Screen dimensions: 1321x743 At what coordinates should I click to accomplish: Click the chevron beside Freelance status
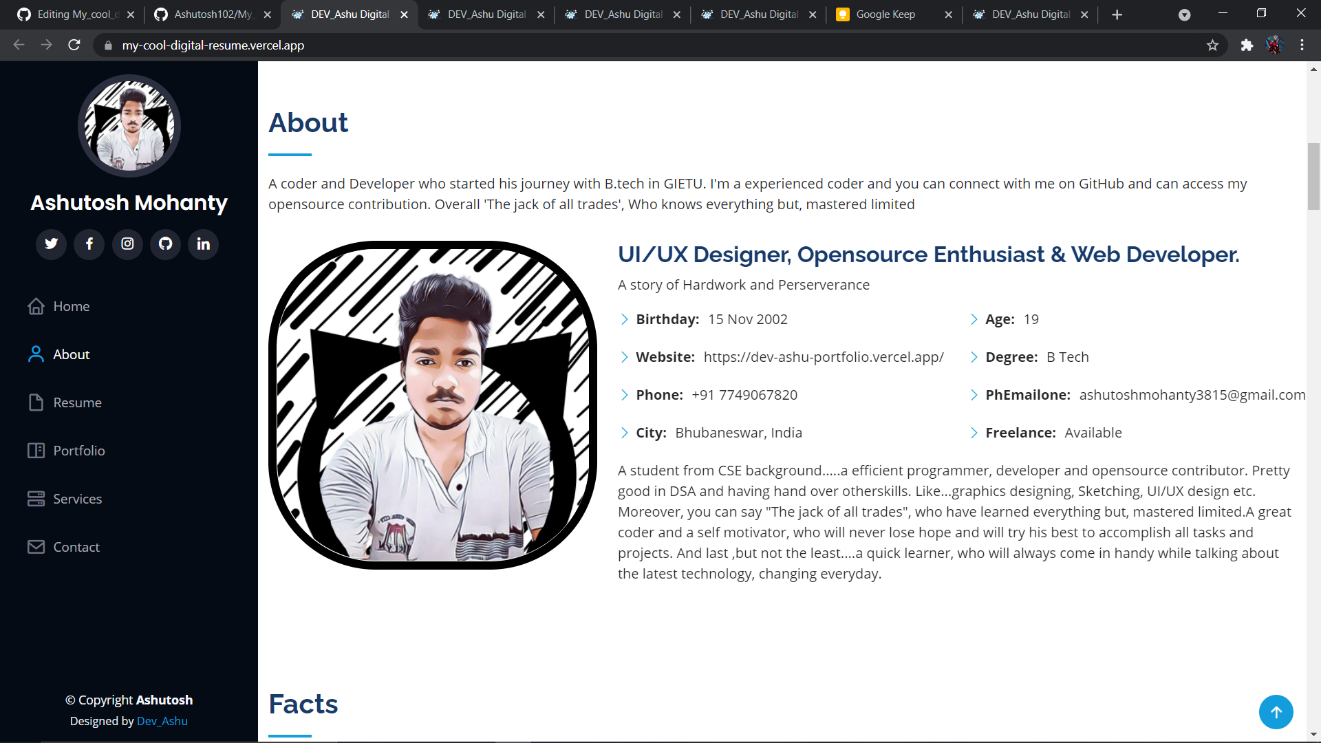[x=974, y=433]
